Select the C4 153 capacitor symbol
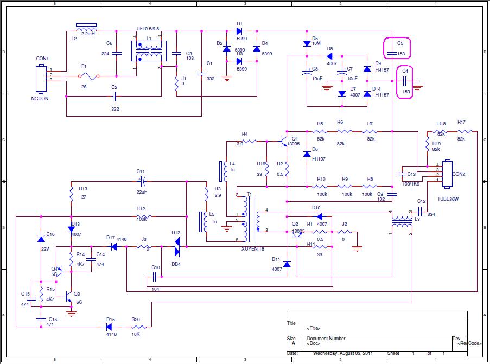The image size is (490, 364). [405, 81]
